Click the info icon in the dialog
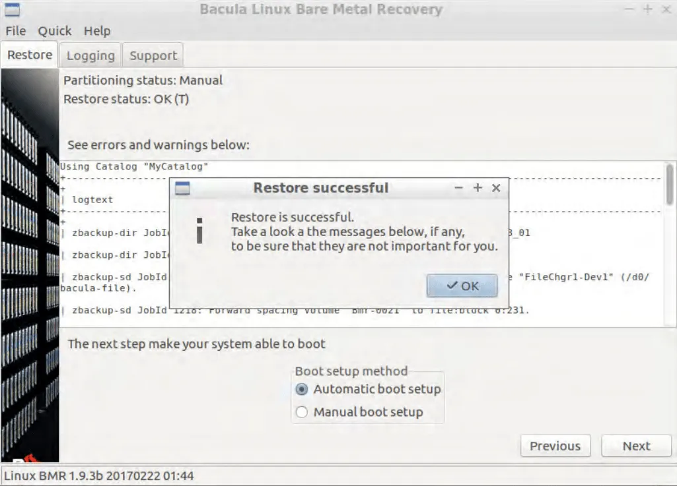677x486 pixels. (199, 231)
